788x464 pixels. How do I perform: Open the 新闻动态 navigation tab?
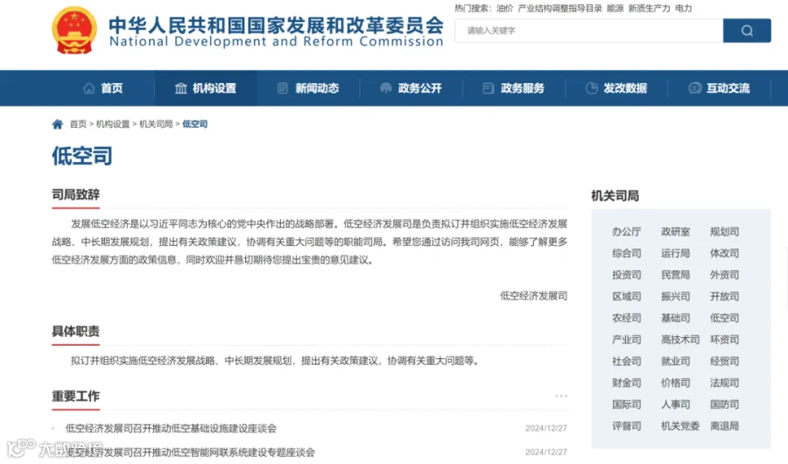[308, 88]
